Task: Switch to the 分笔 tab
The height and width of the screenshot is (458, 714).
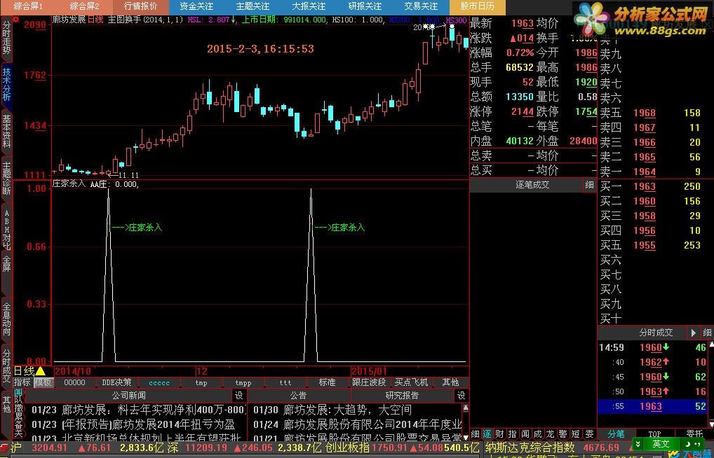Action: pyautogui.click(x=616, y=434)
